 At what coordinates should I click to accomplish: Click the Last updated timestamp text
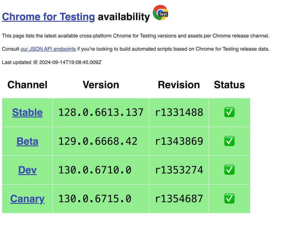52,62
